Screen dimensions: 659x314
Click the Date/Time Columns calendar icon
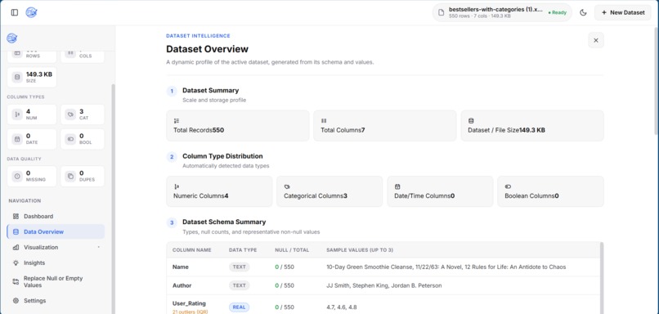pyautogui.click(x=397, y=186)
